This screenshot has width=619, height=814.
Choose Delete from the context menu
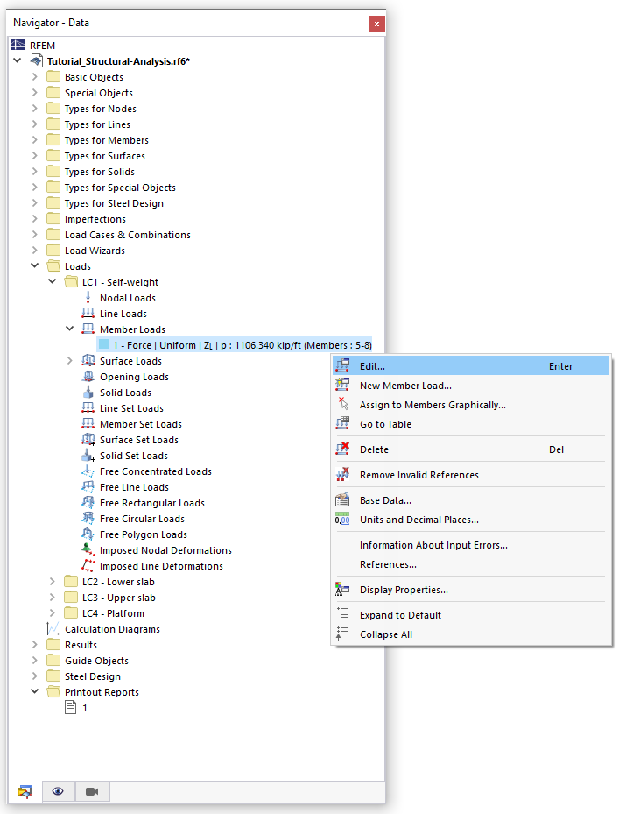pyautogui.click(x=471, y=449)
